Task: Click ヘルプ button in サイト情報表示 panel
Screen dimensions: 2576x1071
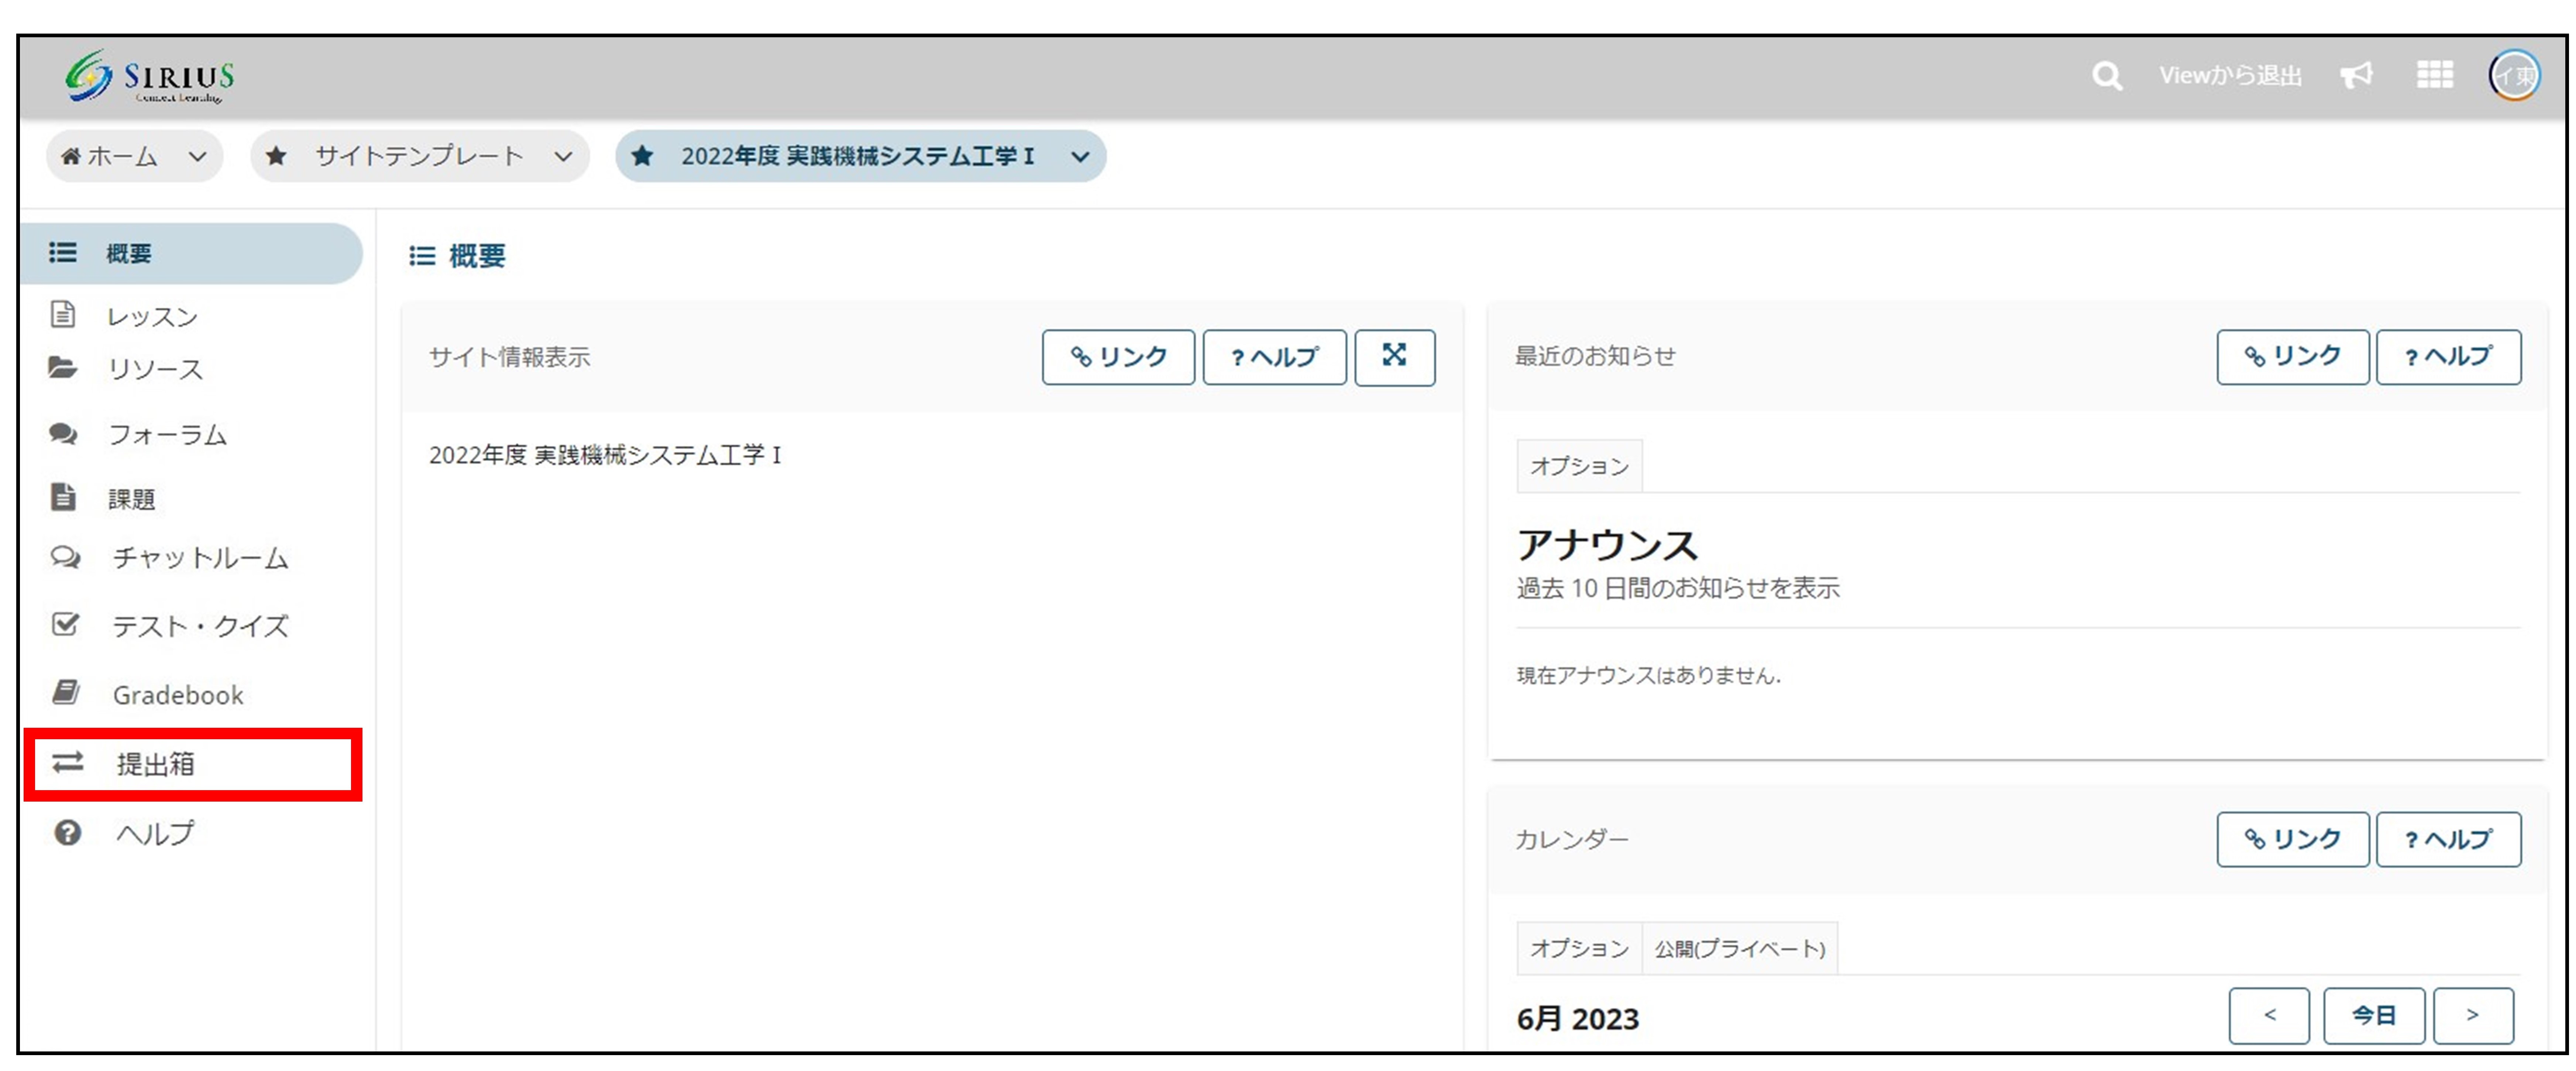Action: pyautogui.click(x=1274, y=357)
